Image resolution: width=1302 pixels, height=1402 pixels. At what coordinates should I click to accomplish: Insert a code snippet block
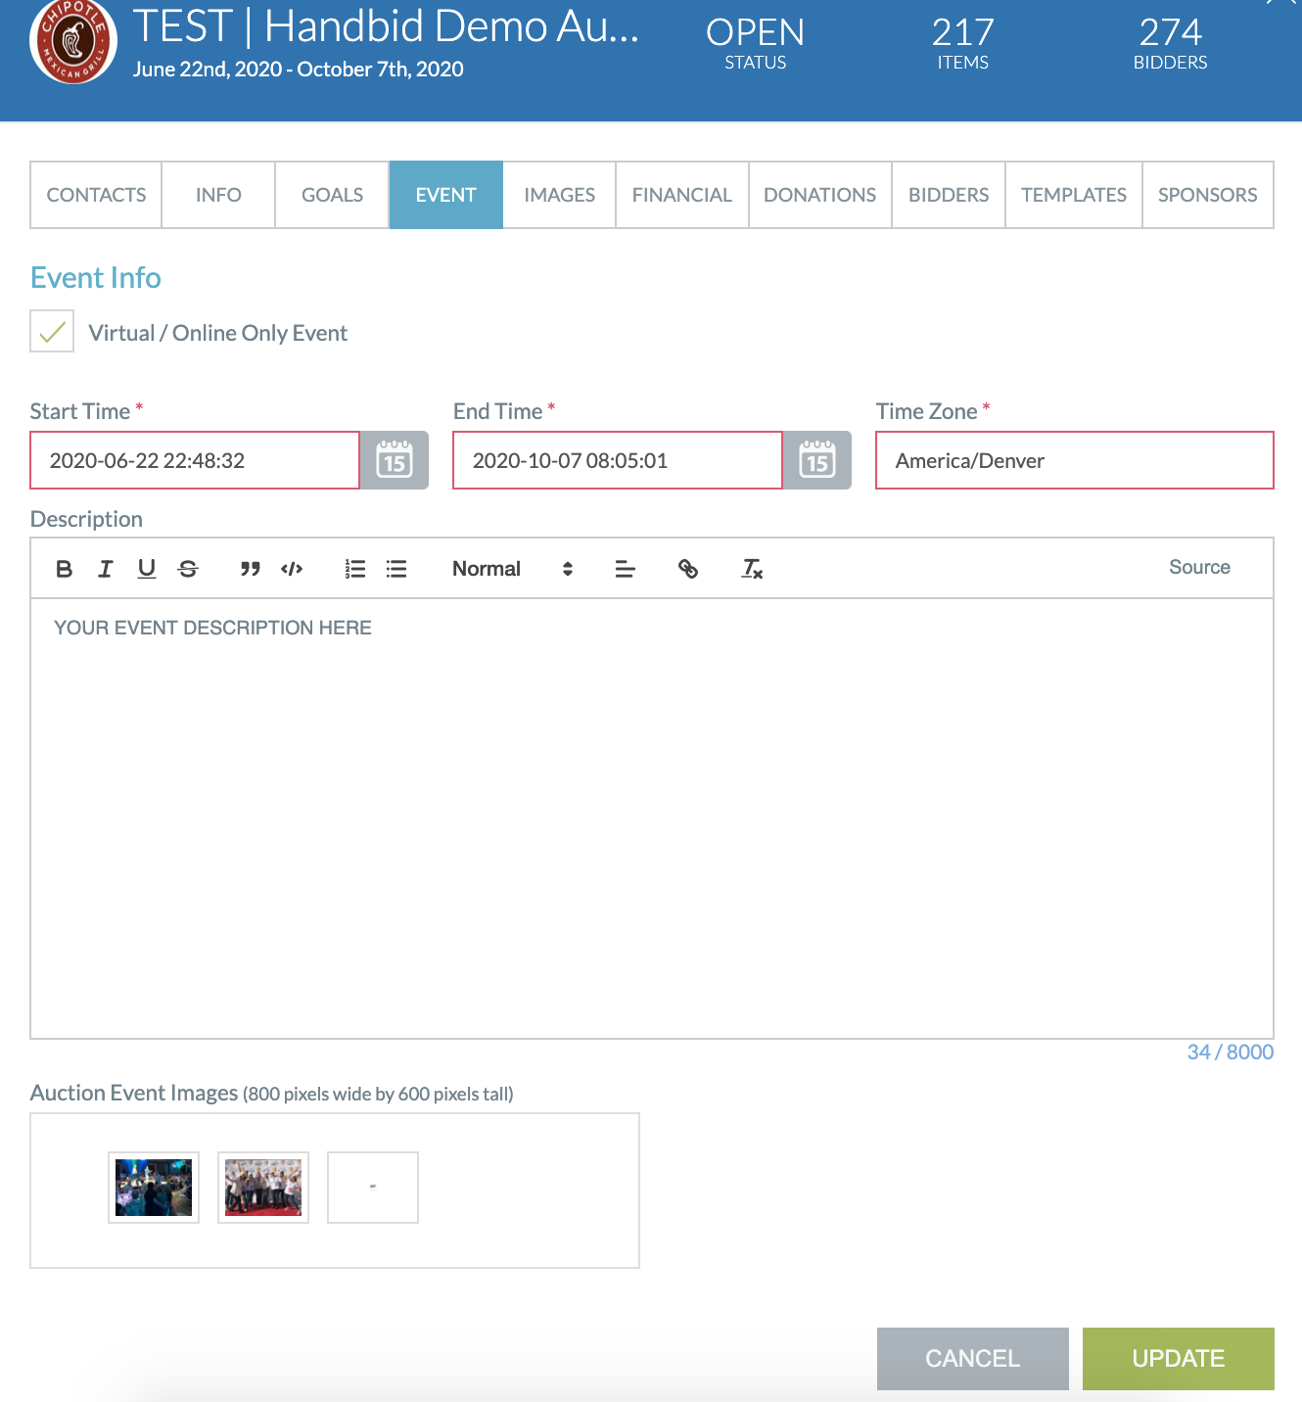point(292,568)
